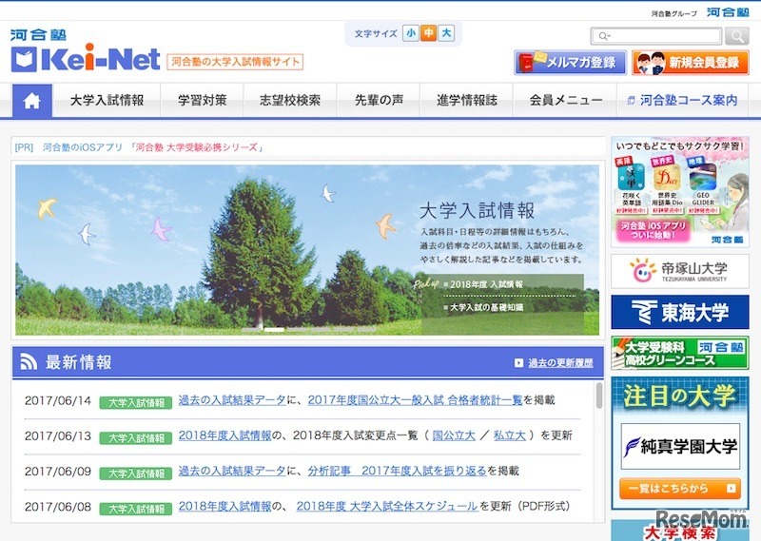Image resolution: width=761 pixels, height=541 pixels.
Task: Open the 大学受験科 高校グリーンコース banner
Action: pyautogui.click(x=679, y=353)
